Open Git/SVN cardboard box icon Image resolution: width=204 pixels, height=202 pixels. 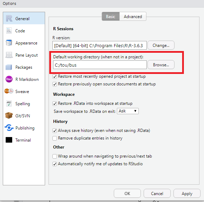point(9,116)
